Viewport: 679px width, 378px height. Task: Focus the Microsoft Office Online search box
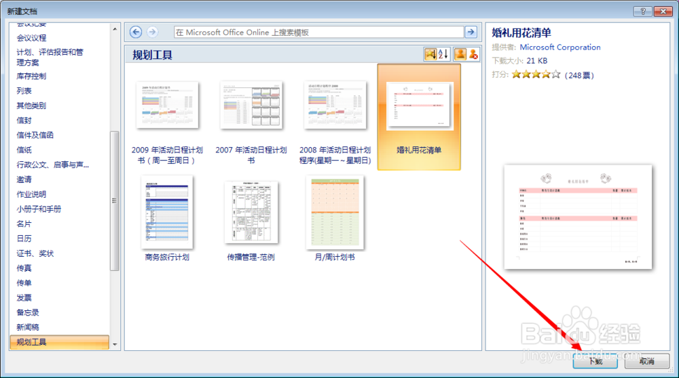[x=318, y=33]
